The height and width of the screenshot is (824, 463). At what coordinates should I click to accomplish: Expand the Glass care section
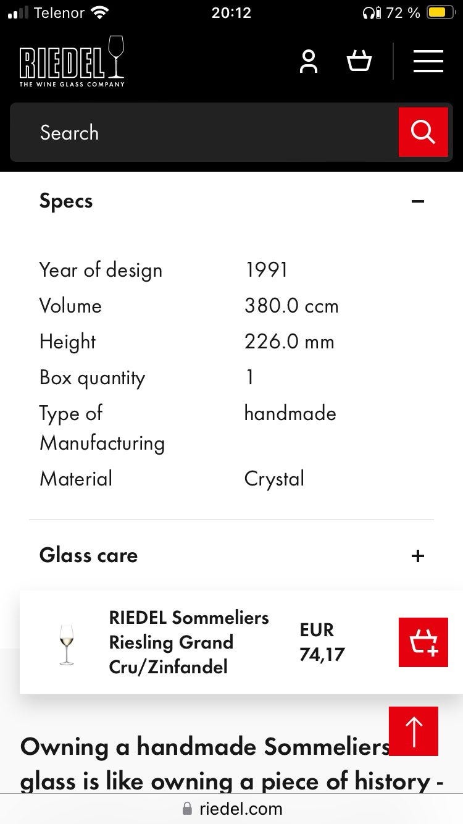click(x=418, y=555)
